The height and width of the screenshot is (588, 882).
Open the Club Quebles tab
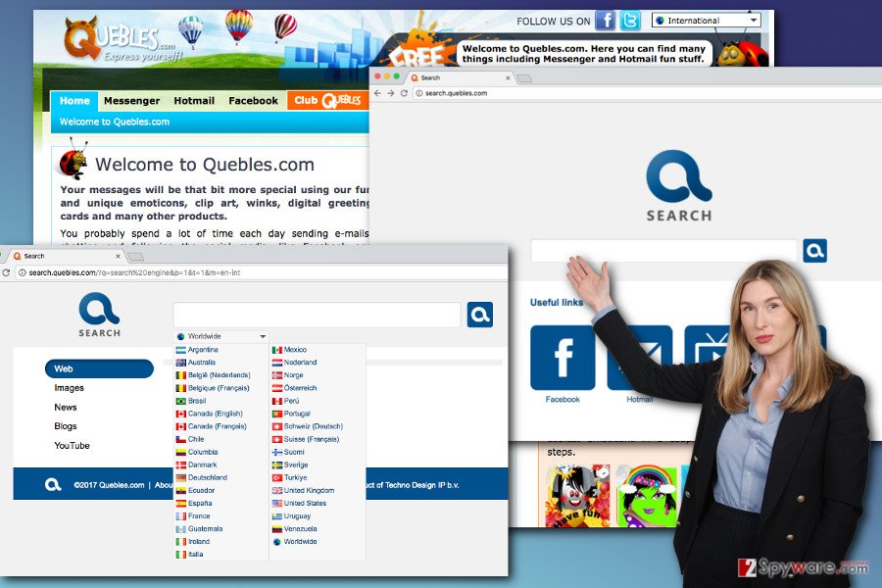coord(327,100)
